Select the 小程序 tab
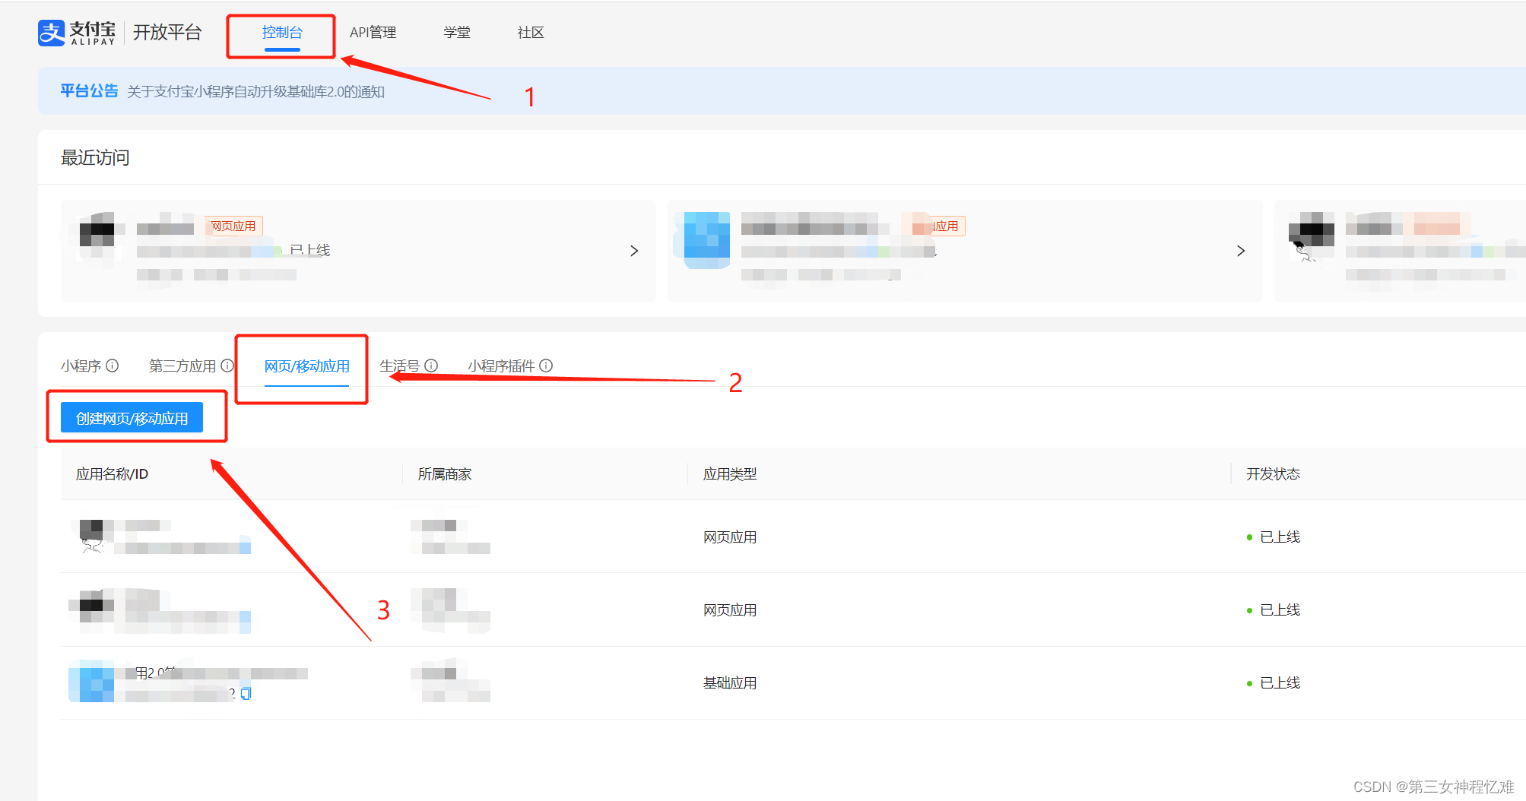 click(x=81, y=366)
